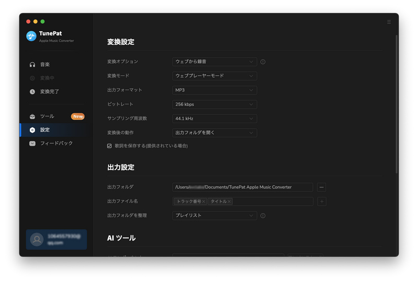Click the 出力設定 heading
This screenshot has height=282, width=418.
121,168
